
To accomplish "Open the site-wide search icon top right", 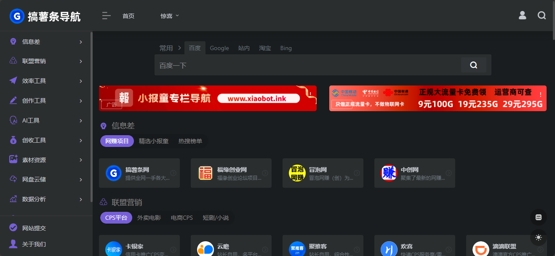I will pyautogui.click(x=542, y=15).
